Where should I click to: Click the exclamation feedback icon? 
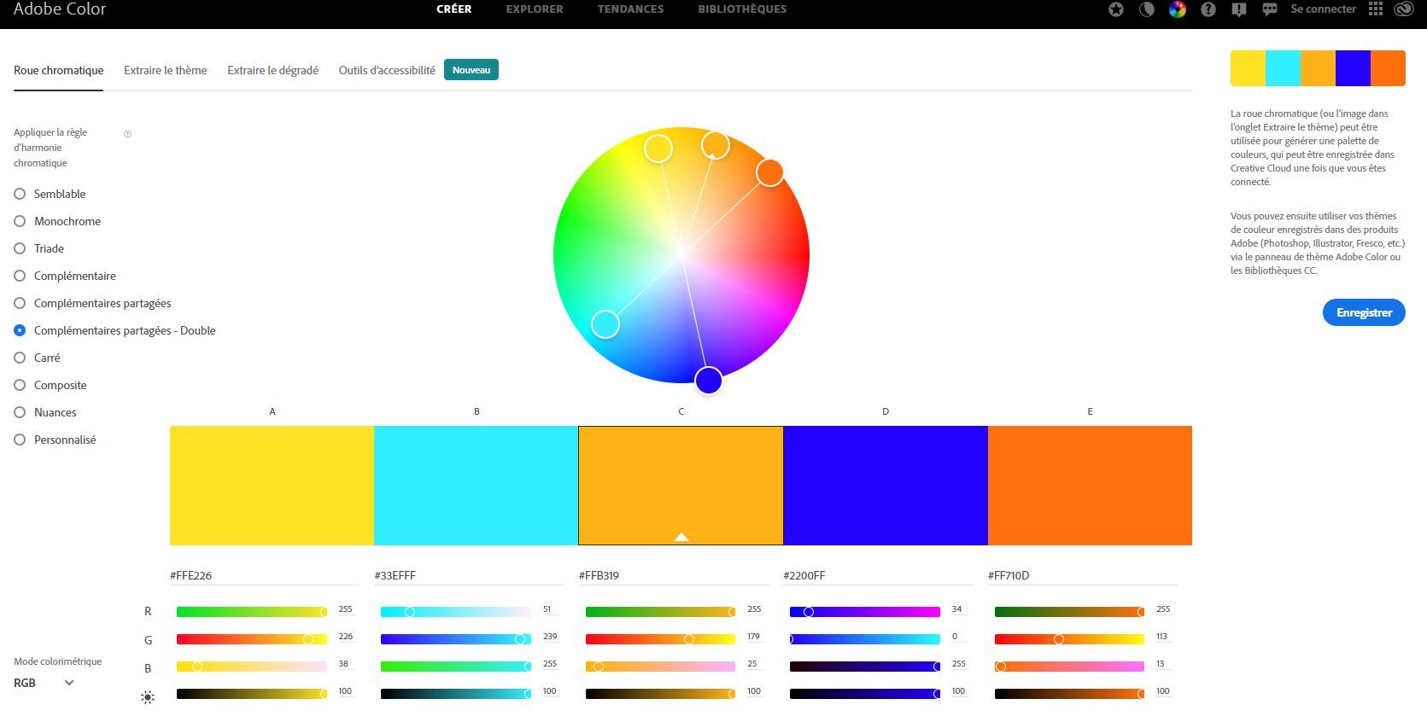tap(1239, 9)
